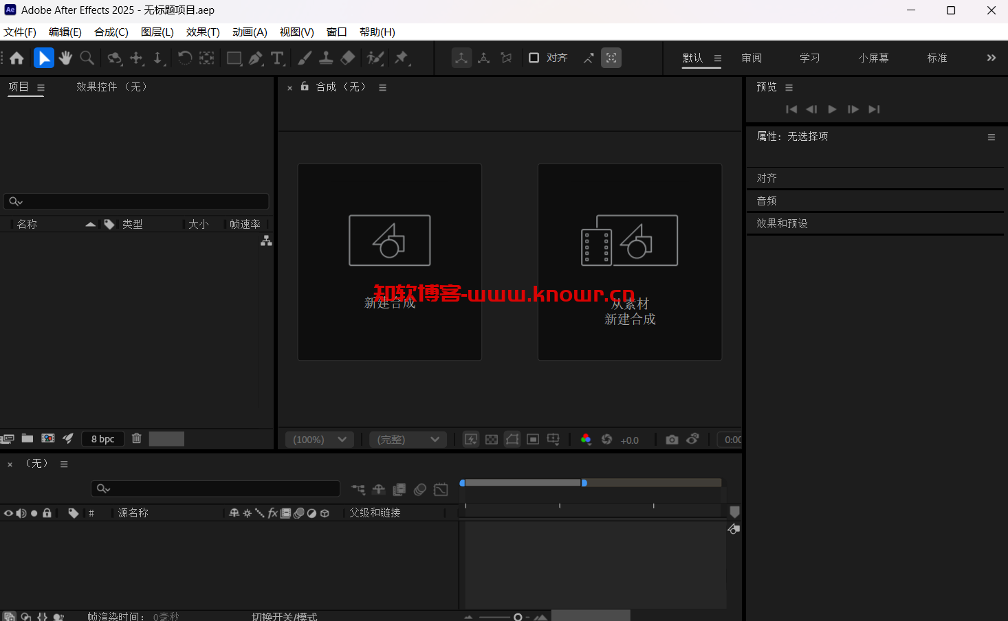This screenshot has width=1008, height=621.
Task: Click the timeline zoom slider handle
Action: [518, 617]
